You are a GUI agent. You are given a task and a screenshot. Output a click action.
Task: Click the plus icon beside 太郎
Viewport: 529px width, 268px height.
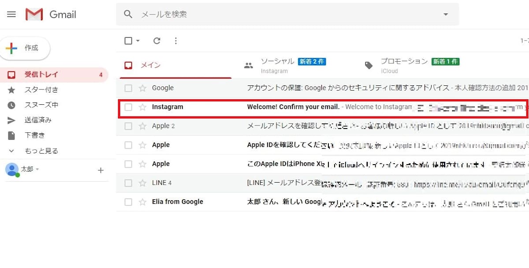click(x=101, y=170)
